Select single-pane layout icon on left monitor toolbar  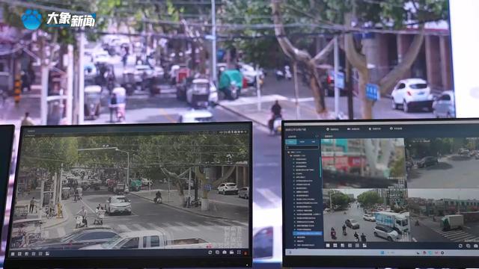click(13, 253)
